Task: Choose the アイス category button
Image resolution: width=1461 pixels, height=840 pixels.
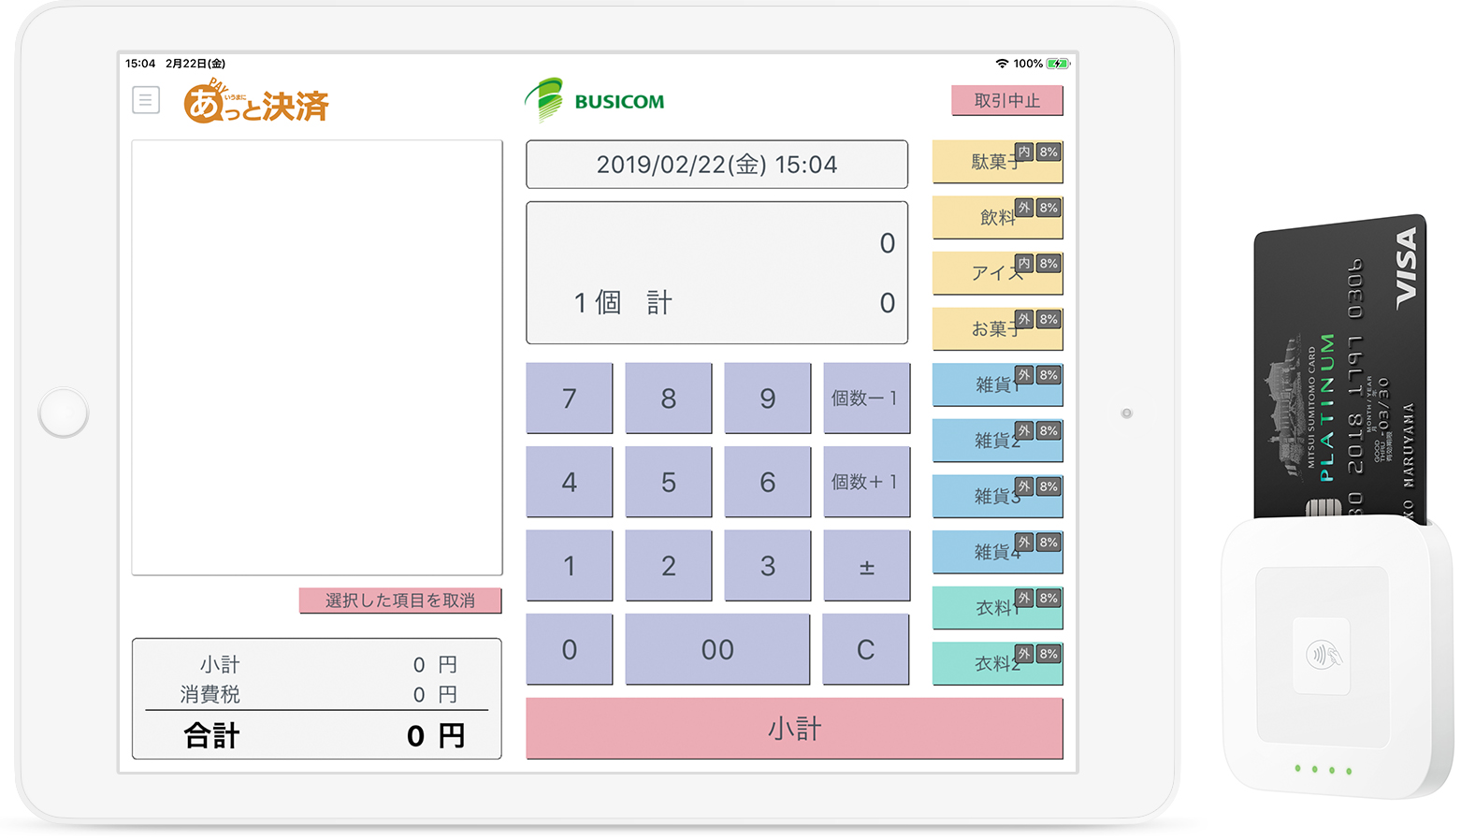Action: [x=996, y=273]
